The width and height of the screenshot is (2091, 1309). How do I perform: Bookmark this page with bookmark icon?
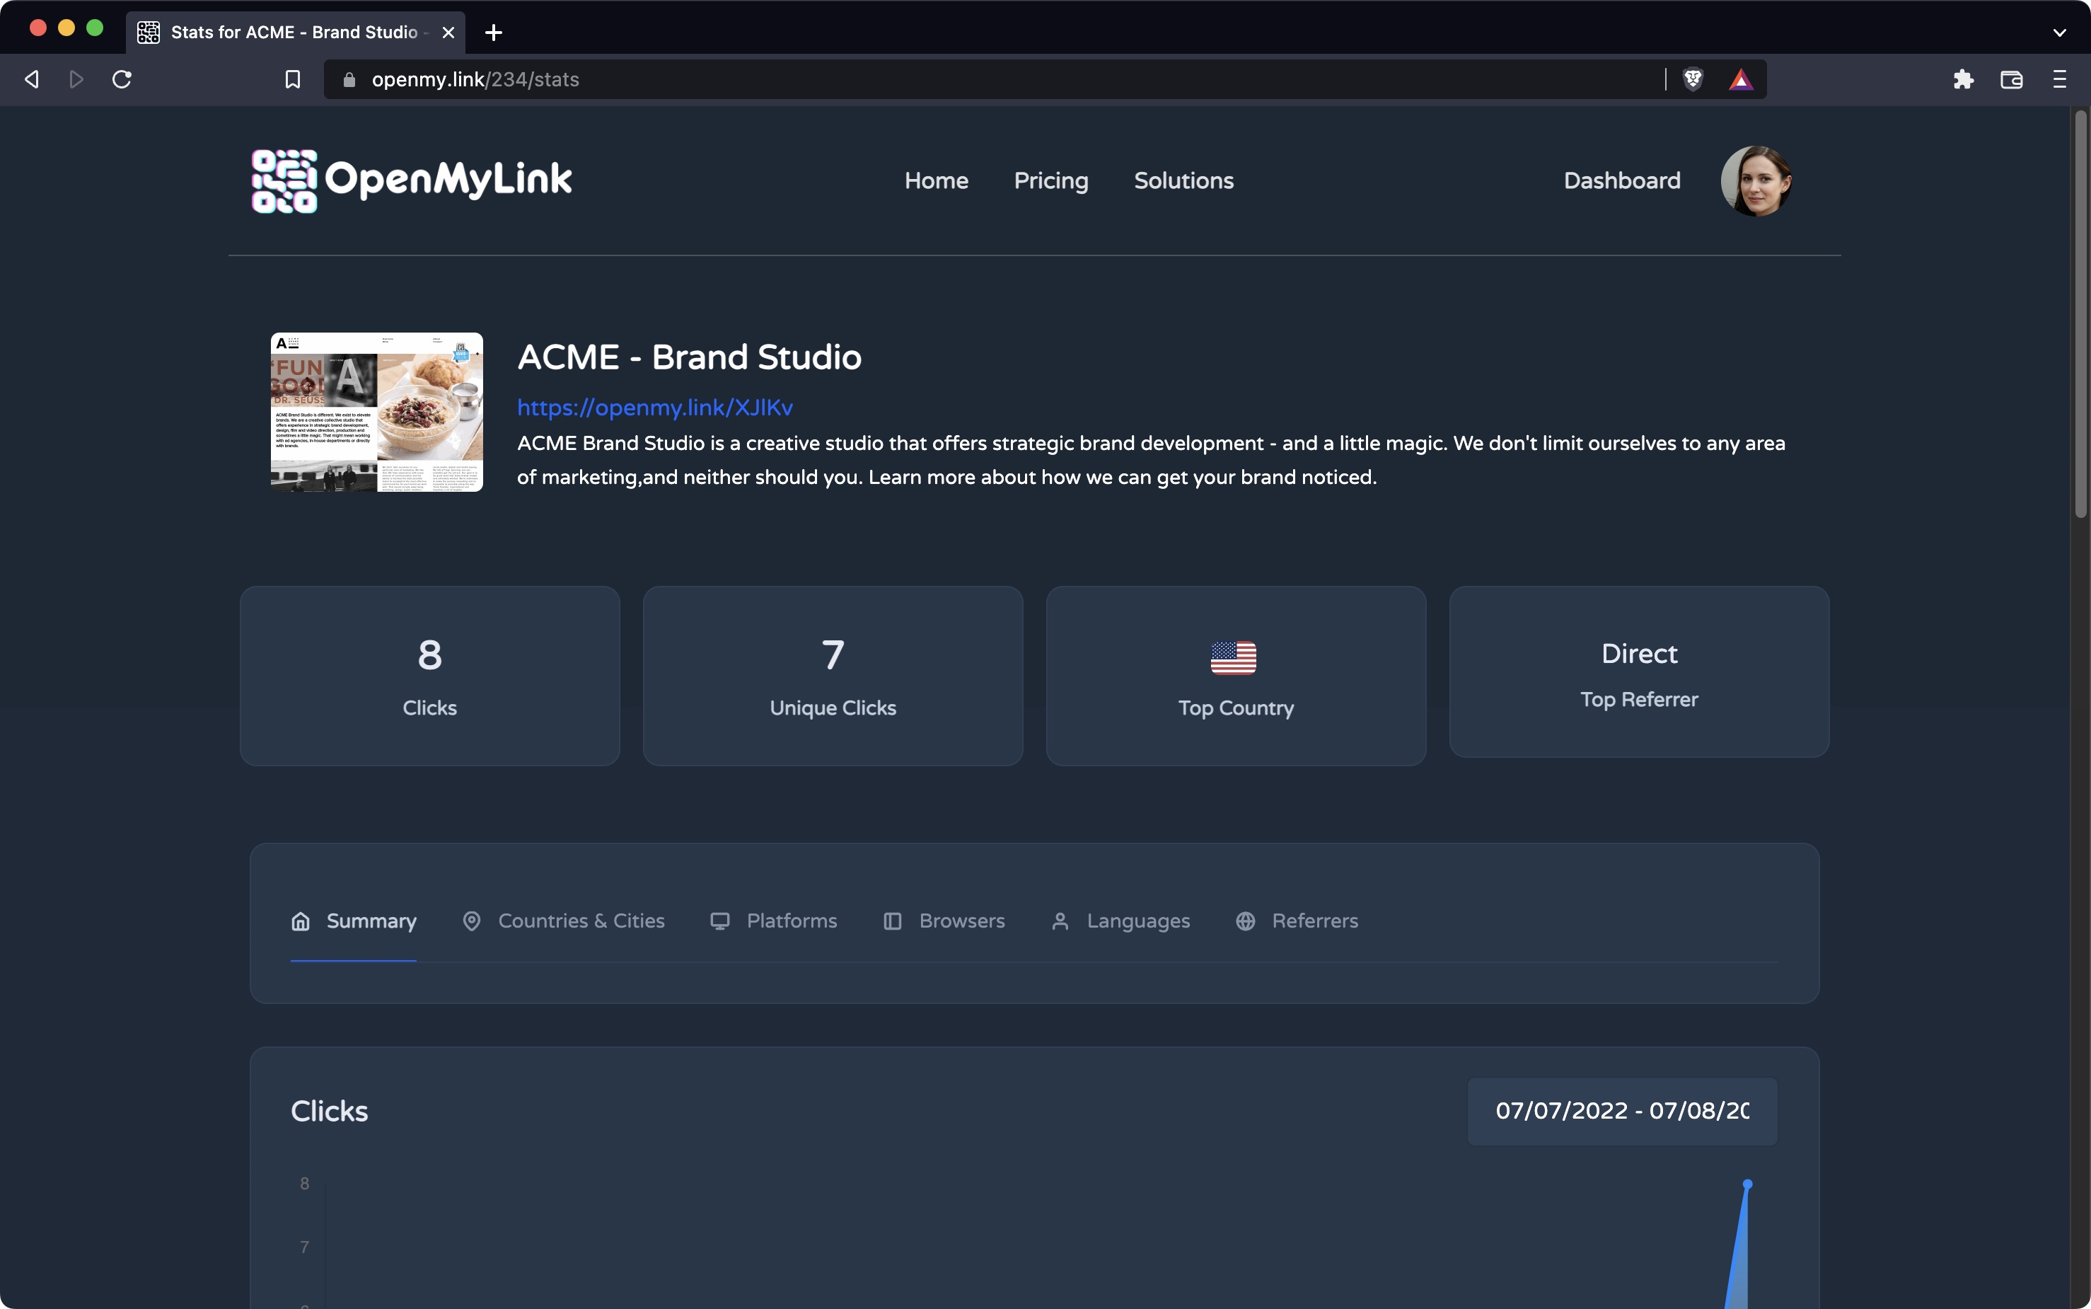[x=293, y=80]
